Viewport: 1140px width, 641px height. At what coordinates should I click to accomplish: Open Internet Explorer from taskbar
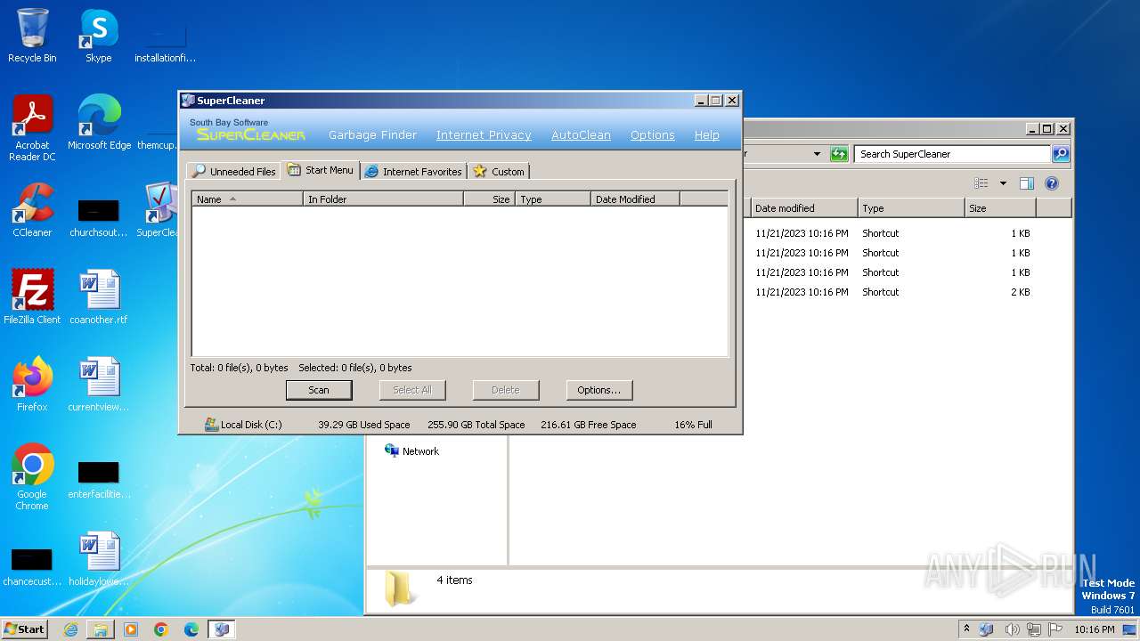point(70,629)
